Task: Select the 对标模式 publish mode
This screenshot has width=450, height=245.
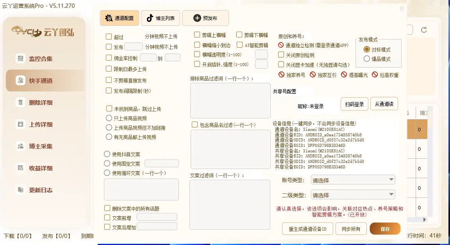Action: click(x=367, y=49)
